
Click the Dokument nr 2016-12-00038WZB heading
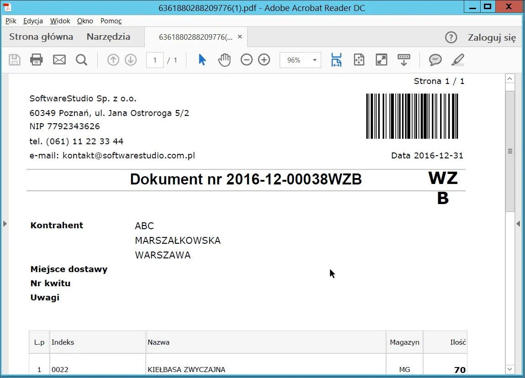coord(246,179)
